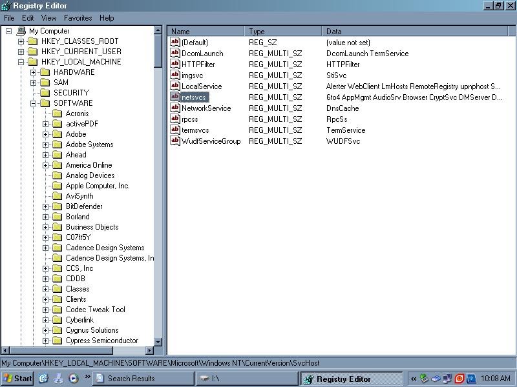Expand the HKEY_CURRENT_USER node

(21, 52)
